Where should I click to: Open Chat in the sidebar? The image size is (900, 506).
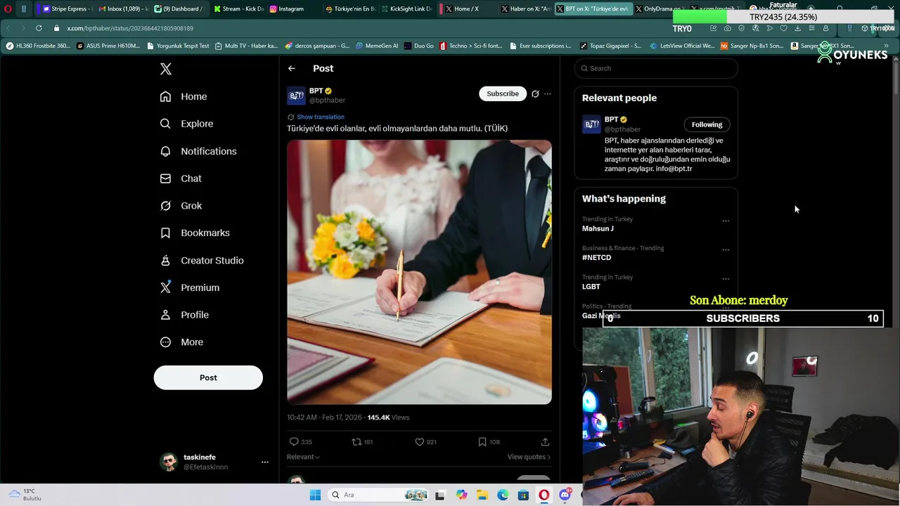[x=181, y=179]
